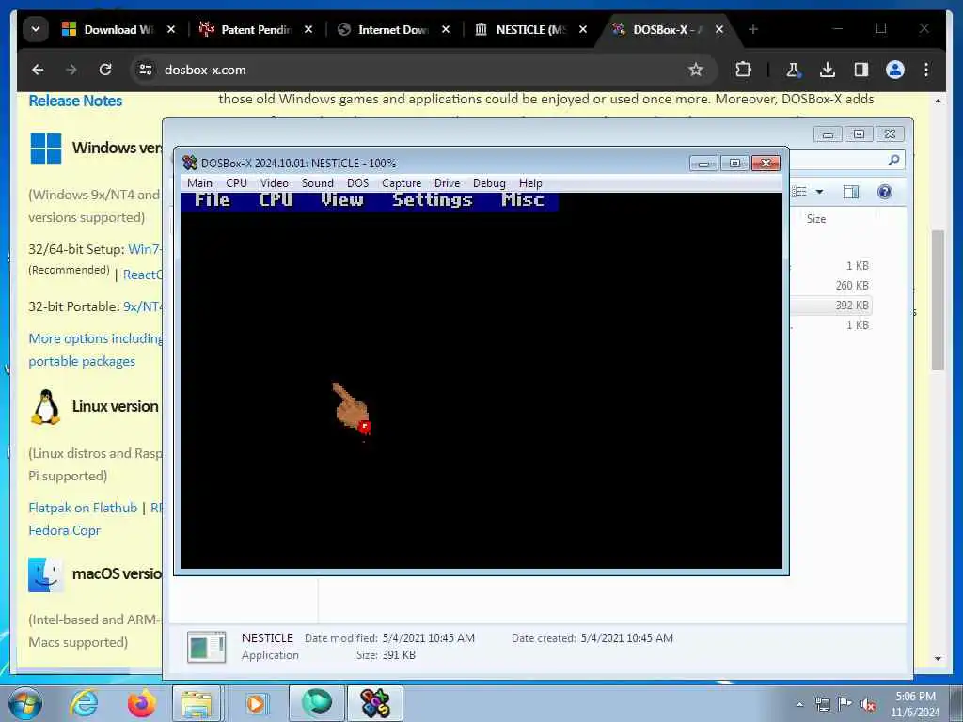
Task: Launch Firefox from the taskbar
Action: (142, 703)
